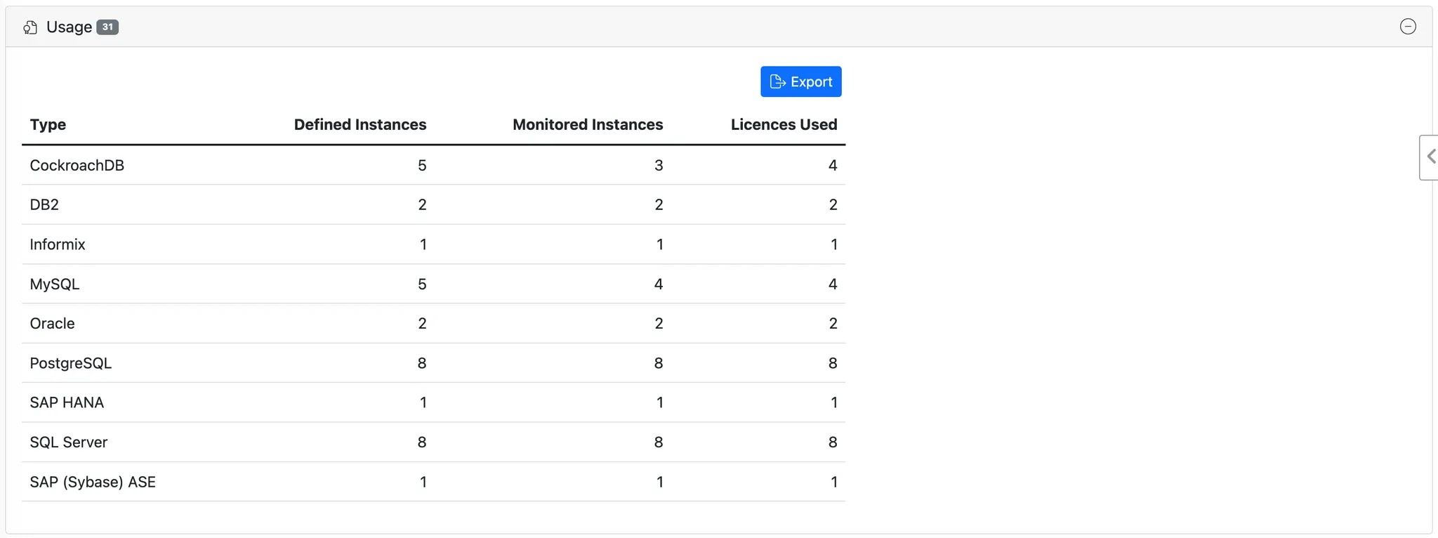Click MySQL monitored instances value 4
The height and width of the screenshot is (538, 1438).
[x=659, y=284]
